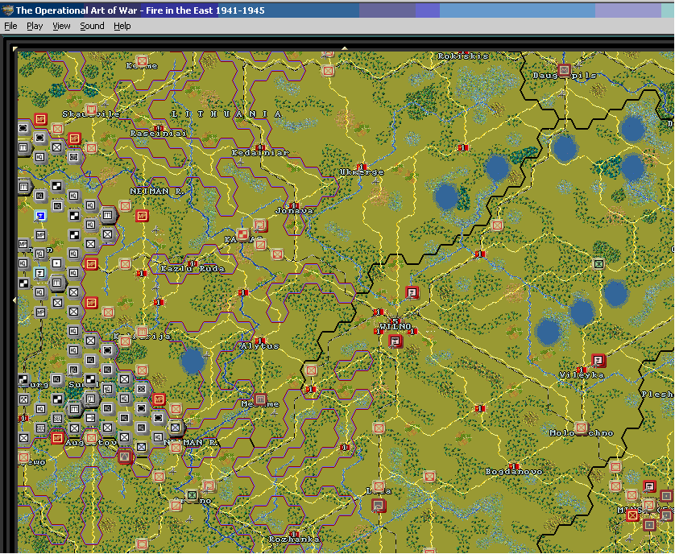Select the gray counter with single dot symbol

click(57, 263)
